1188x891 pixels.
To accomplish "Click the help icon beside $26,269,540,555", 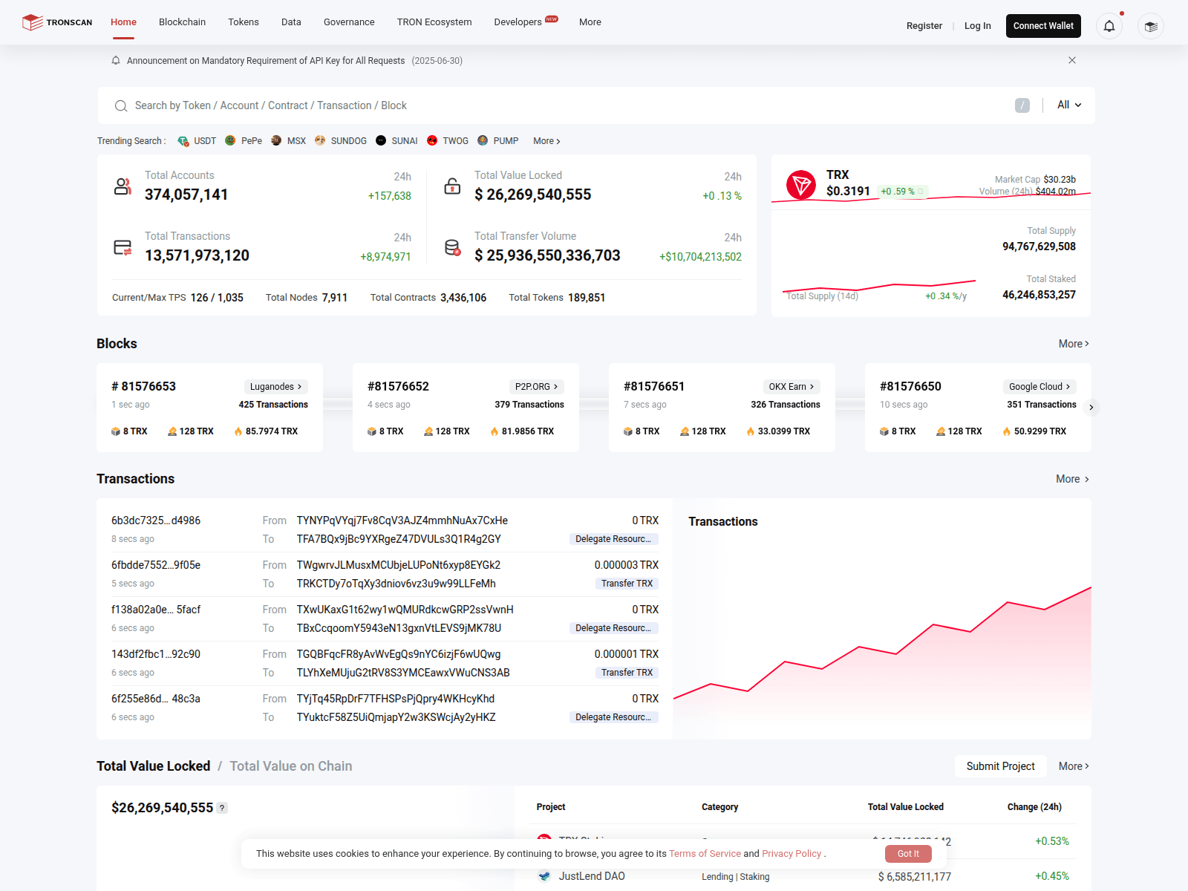I will point(222,808).
